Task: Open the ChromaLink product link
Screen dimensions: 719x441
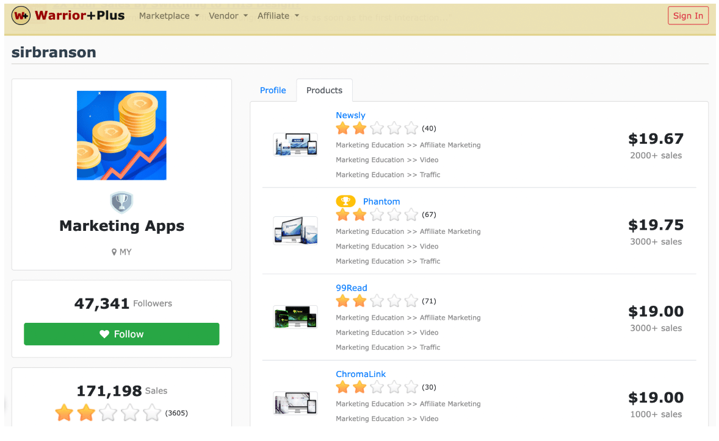Action: 361,374
